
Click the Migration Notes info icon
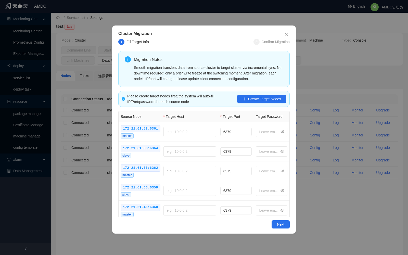coord(128,59)
